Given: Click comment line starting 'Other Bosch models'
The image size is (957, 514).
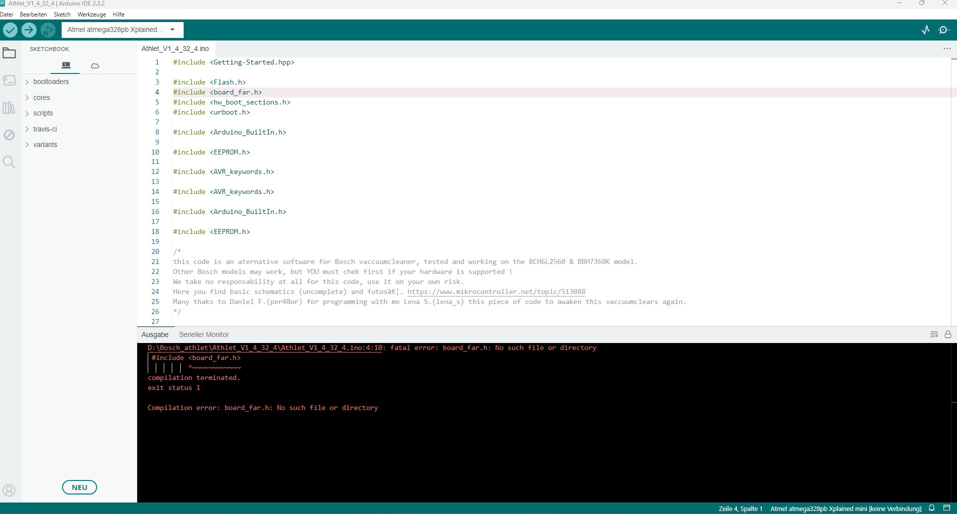Looking at the screenshot, I should click(x=343, y=272).
